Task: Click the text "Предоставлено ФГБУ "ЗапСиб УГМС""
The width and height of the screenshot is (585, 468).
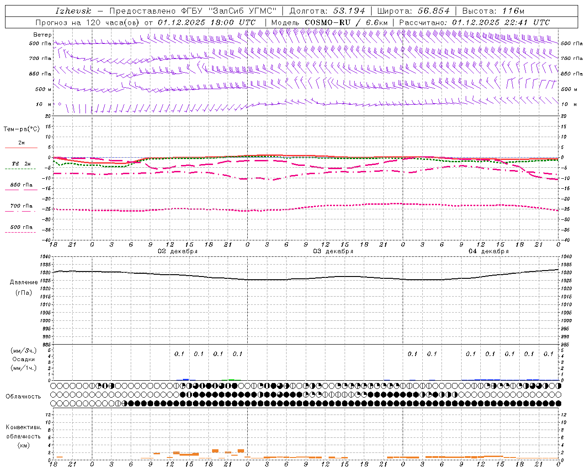Action: [x=193, y=11]
